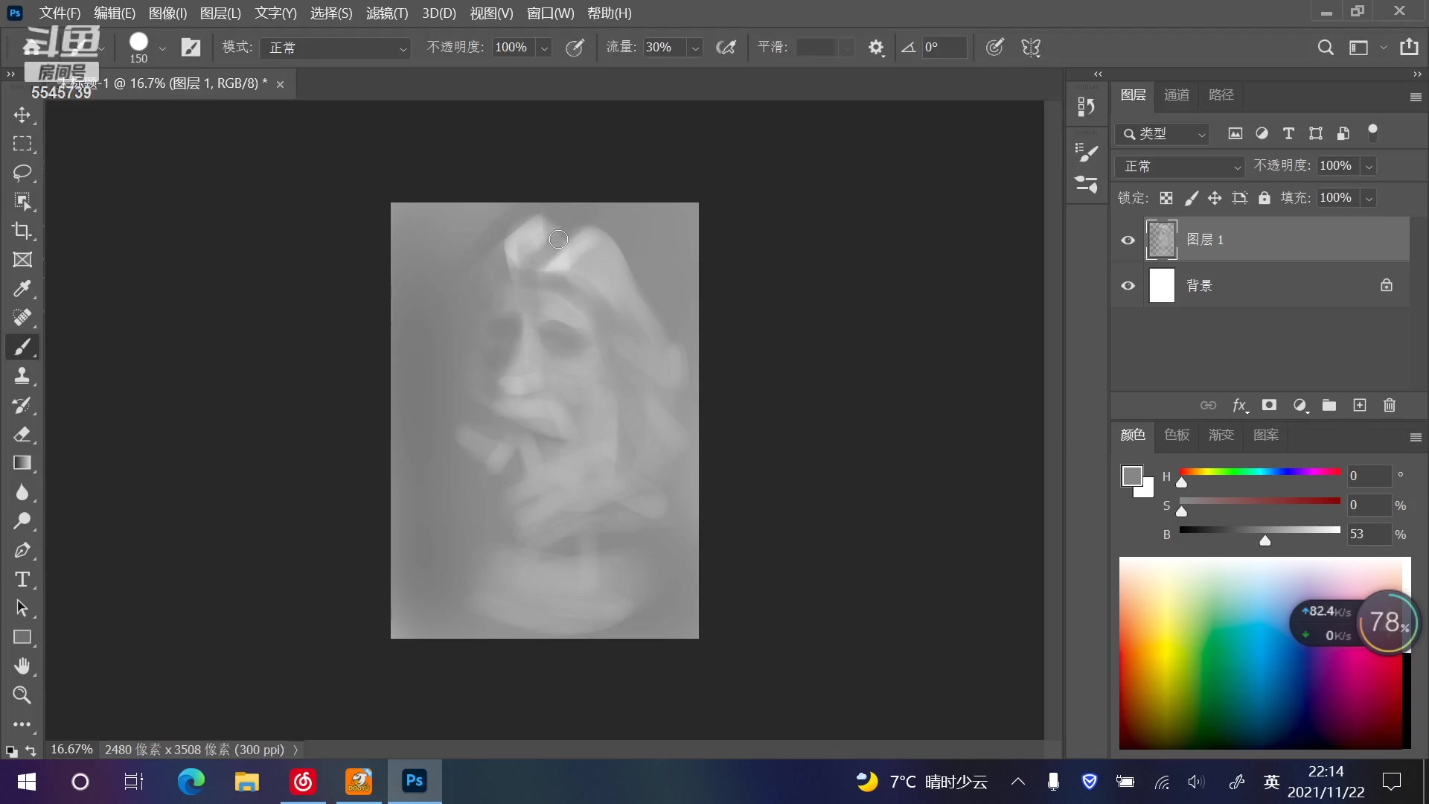The image size is (1429, 804).
Task: Add a layer mask
Action: (x=1269, y=405)
